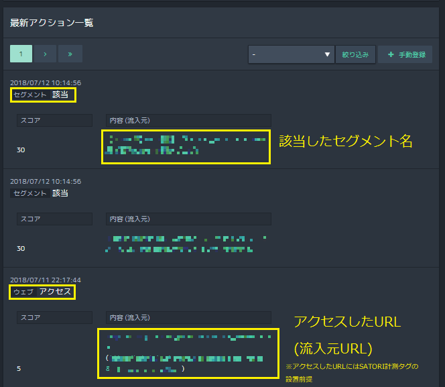The height and width of the screenshot is (387, 445).
Task: Click the 2018/07/11 22:17:44 timestamp
Action: [46, 280]
